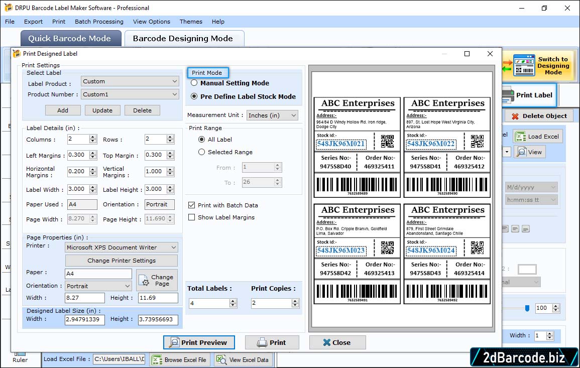Open the Print menu in menu bar

58,22
